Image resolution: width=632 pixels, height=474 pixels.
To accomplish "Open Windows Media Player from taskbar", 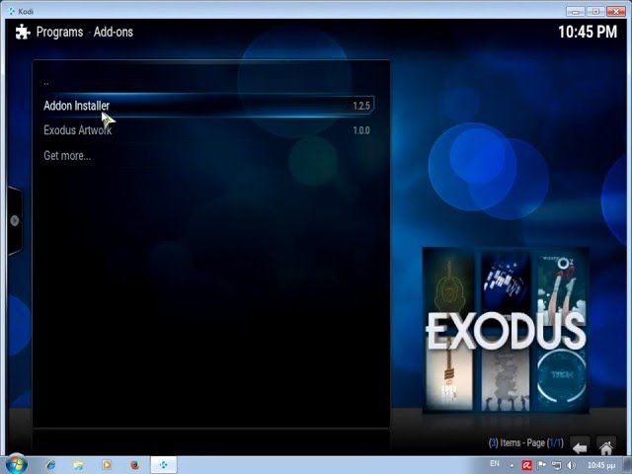I will click(107, 465).
